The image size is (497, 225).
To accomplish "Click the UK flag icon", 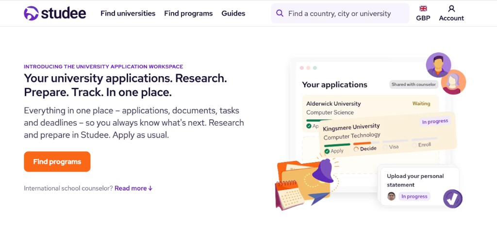I will tap(423, 8).
